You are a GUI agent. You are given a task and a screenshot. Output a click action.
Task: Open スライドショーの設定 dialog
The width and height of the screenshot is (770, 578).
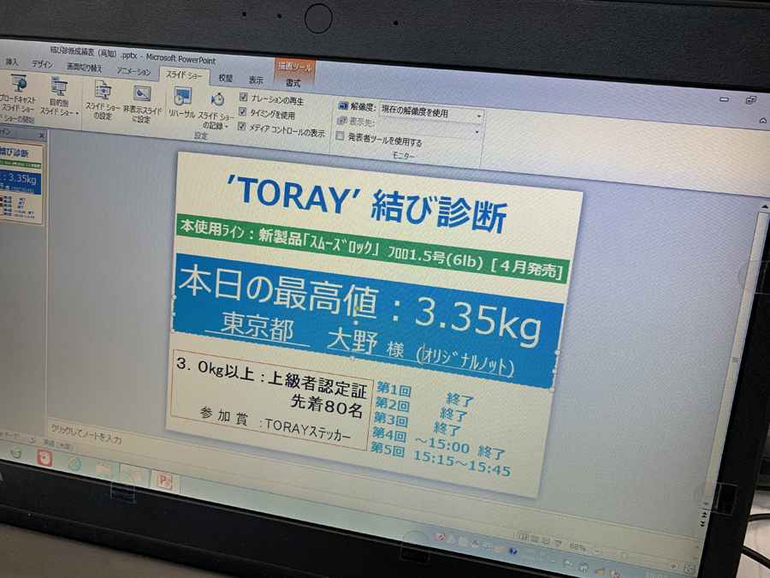[x=103, y=101]
